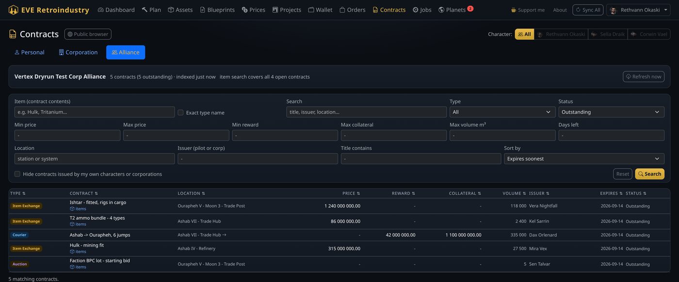Screen dimensions: 679x282
Task: Click the Sync All button
Action: 588,10
